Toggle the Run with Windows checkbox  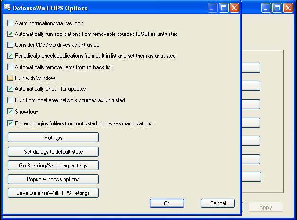[10, 78]
